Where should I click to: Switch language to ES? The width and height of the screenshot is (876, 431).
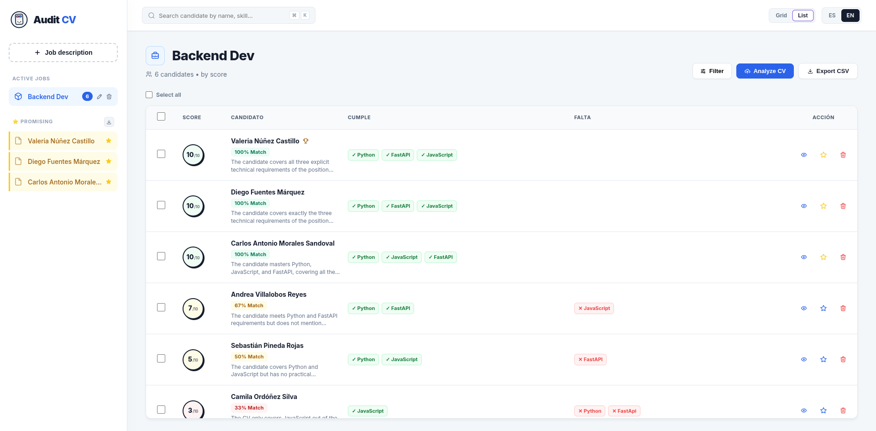pyautogui.click(x=832, y=16)
